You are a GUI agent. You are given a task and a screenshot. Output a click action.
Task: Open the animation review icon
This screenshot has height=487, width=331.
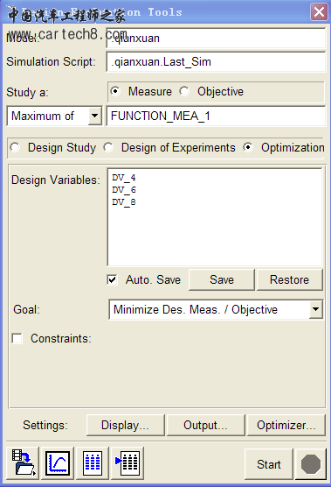click(23, 463)
